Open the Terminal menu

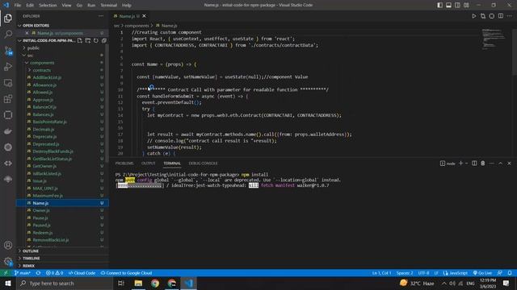pyautogui.click(x=109, y=5)
